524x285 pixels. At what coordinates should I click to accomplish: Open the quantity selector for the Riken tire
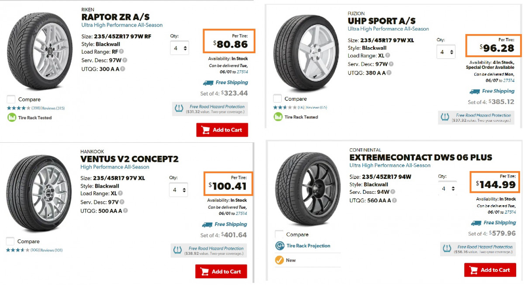[x=179, y=48]
